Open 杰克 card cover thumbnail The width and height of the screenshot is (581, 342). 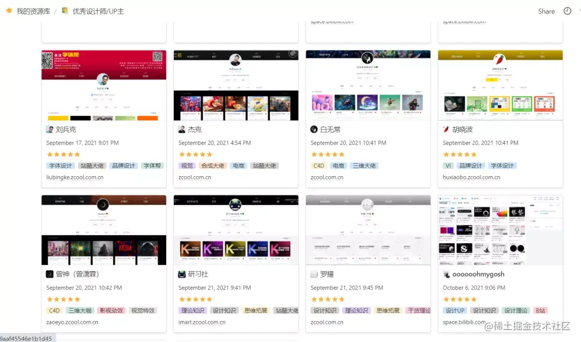tap(236, 85)
